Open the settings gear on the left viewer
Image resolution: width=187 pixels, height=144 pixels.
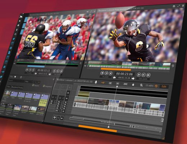[x=81, y=63]
